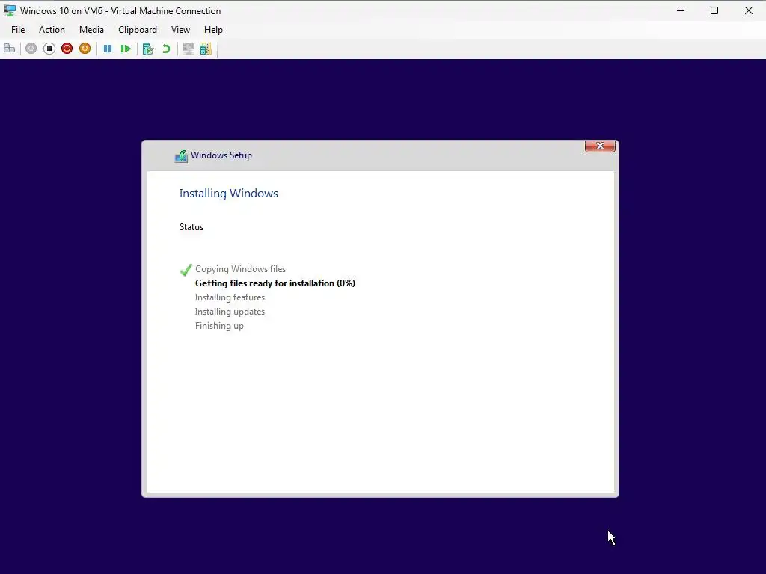The image size is (766, 574).
Task: Click the grey Enhanced Session icon
Action: tap(188, 49)
